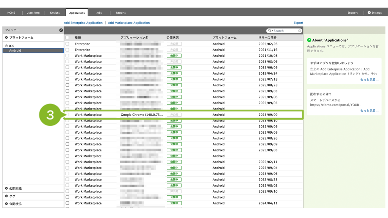388x218 pixels.
Task: Select iOS platform radio option
Action: [6, 46]
